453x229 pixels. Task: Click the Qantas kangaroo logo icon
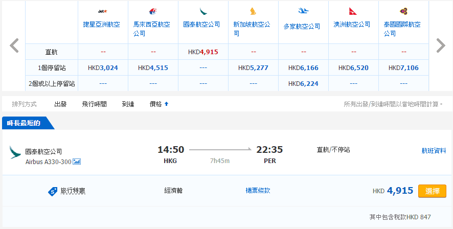coord(353,11)
